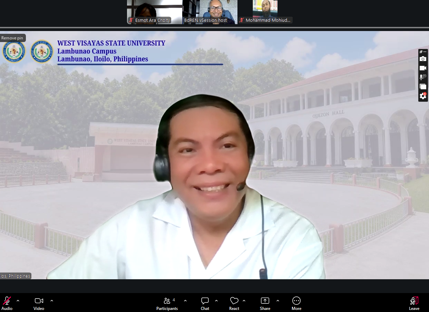Open the Participants panel
Screen dimensions: 429x312
click(x=167, y=303)
